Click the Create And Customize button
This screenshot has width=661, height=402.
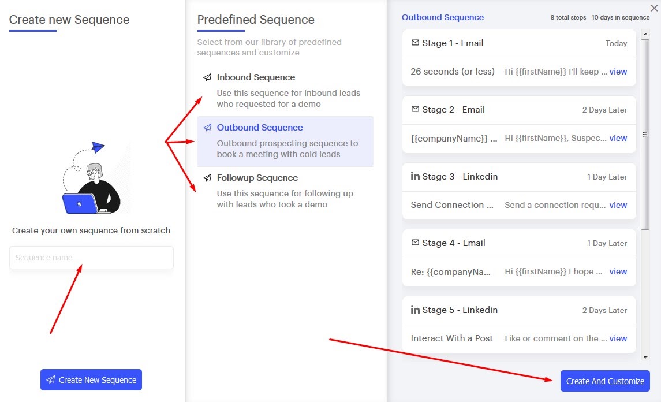click(x=605, y=381)
